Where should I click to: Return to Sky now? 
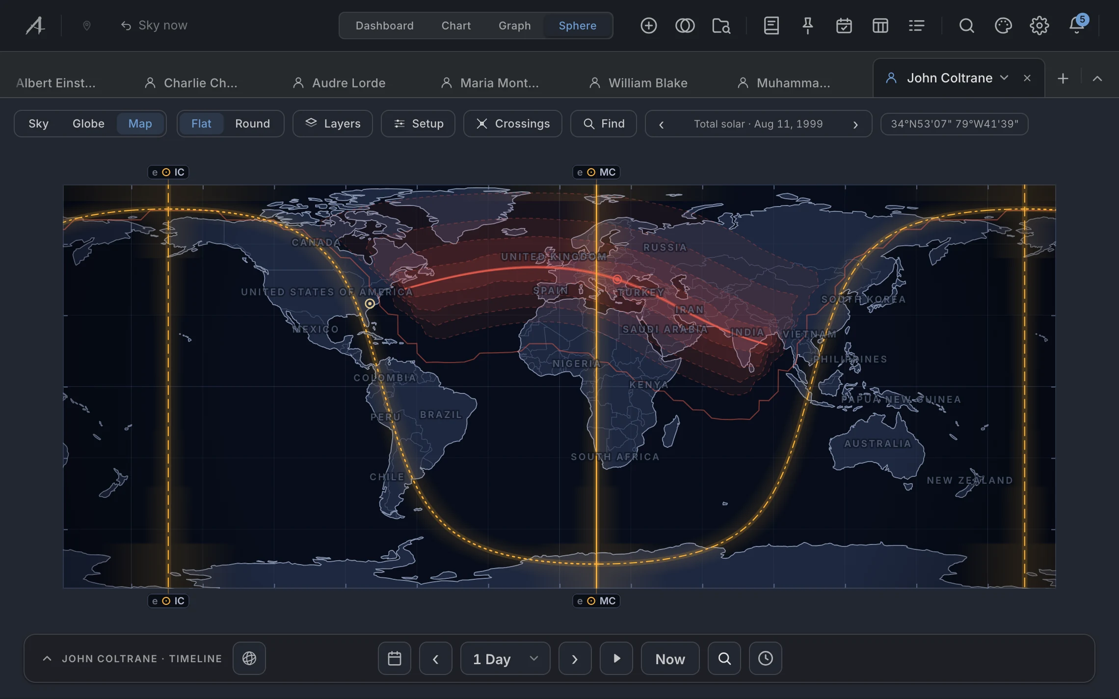[154, 26]
